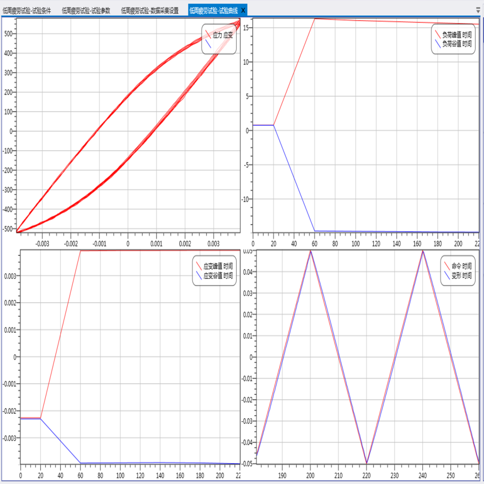The height and width of the screenshot is (484, 484).
Task: Click the 500 y-axis label on stress-strain chart
Action: [9, 34]
